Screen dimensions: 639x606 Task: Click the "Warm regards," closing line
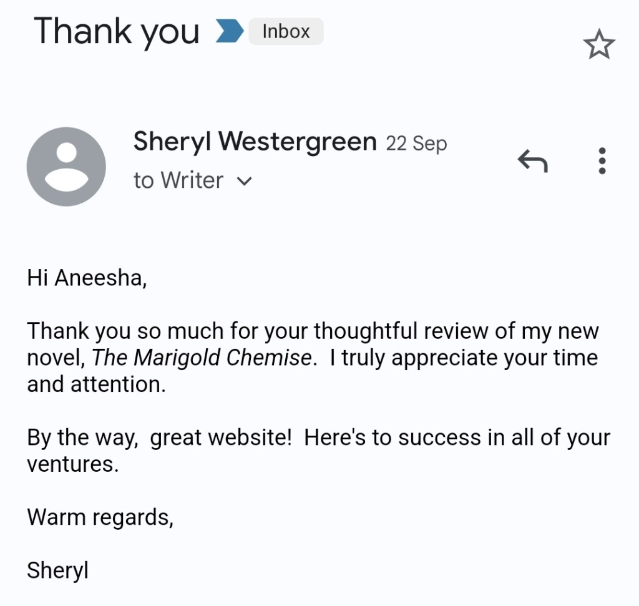click(100, 517)
